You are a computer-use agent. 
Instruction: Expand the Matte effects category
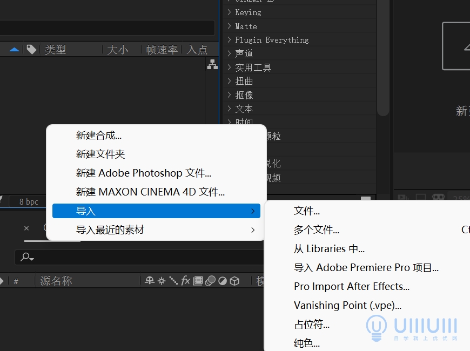229,26
